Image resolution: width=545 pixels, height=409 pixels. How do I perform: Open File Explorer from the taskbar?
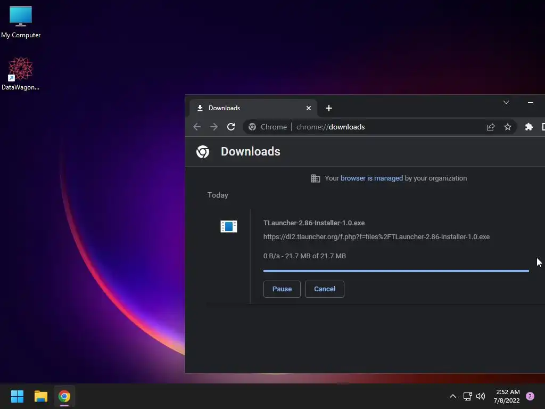point(40,396)
